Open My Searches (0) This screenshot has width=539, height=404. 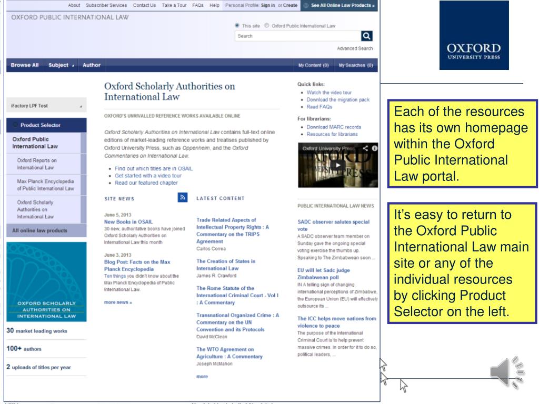coord(356,65)
